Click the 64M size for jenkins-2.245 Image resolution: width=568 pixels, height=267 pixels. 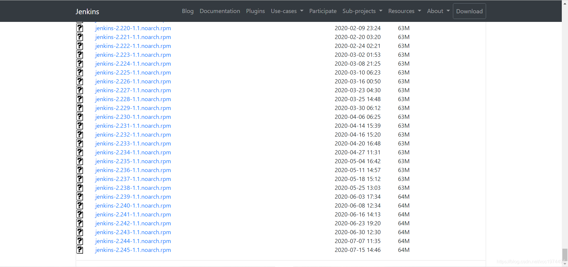click(404, 250)
